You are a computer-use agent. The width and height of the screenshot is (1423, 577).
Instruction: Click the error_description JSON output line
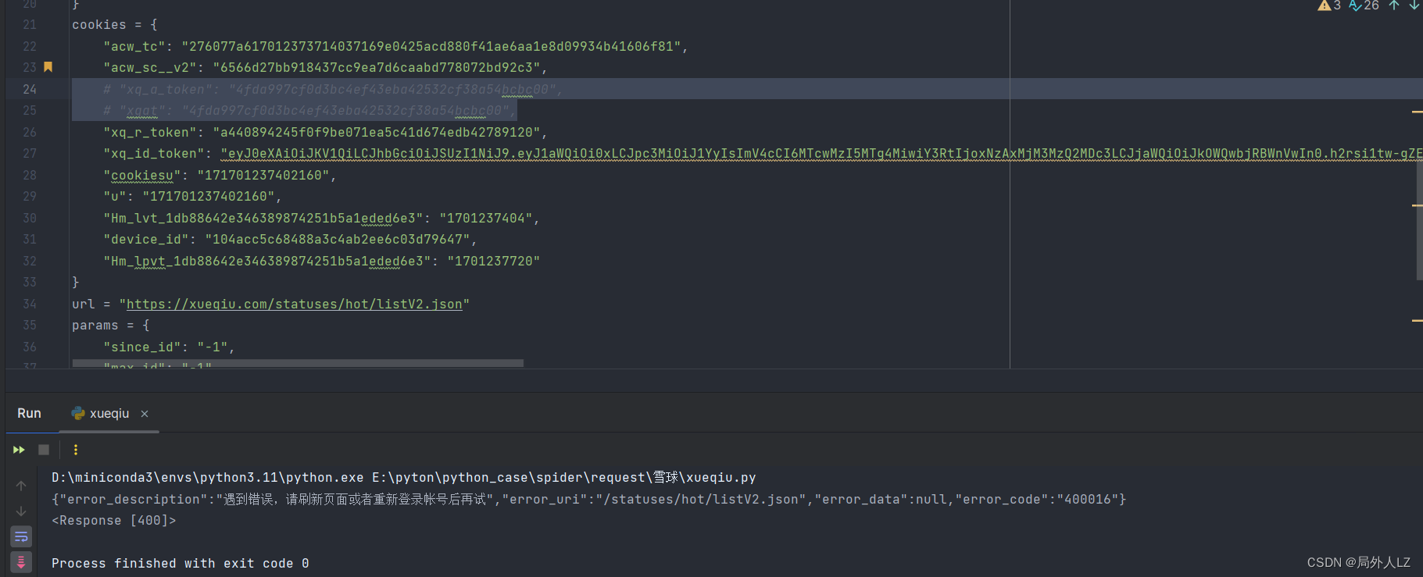click(x=588, y=499)
